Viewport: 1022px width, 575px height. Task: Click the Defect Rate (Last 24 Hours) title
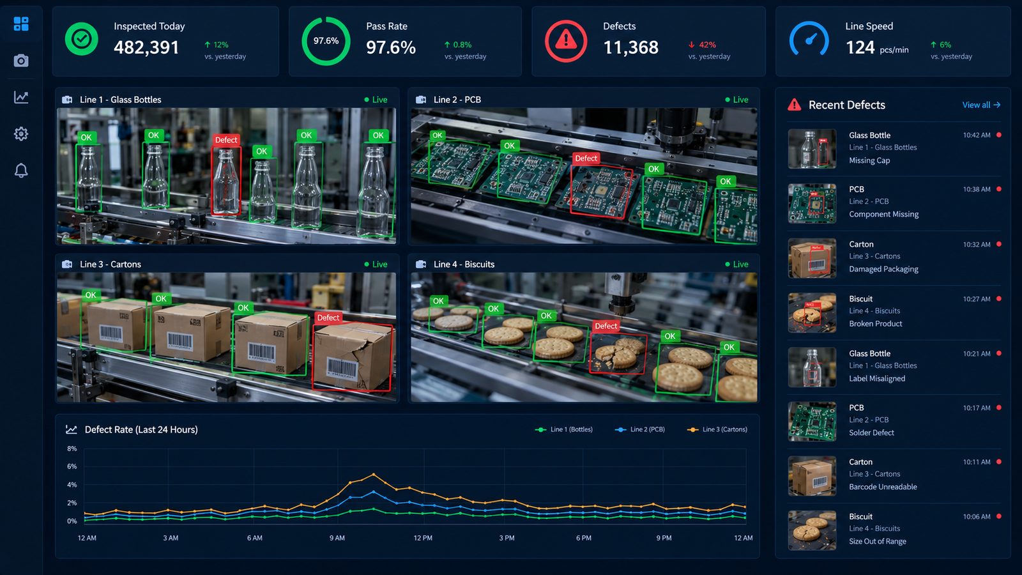coord(141,430)
